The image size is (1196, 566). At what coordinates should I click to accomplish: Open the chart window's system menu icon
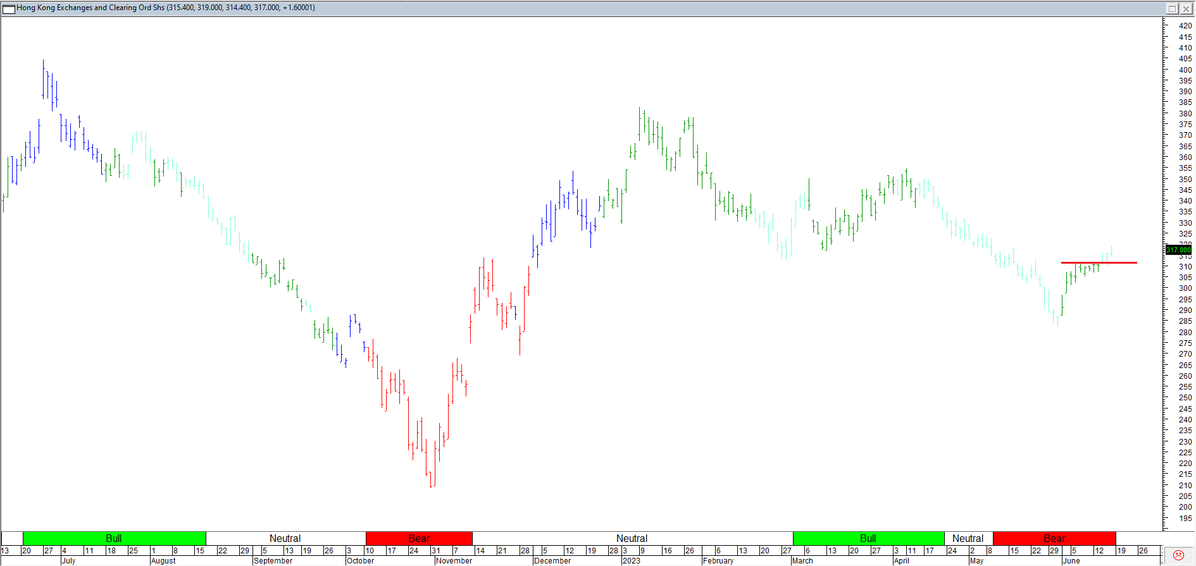[x=9, y=8]
